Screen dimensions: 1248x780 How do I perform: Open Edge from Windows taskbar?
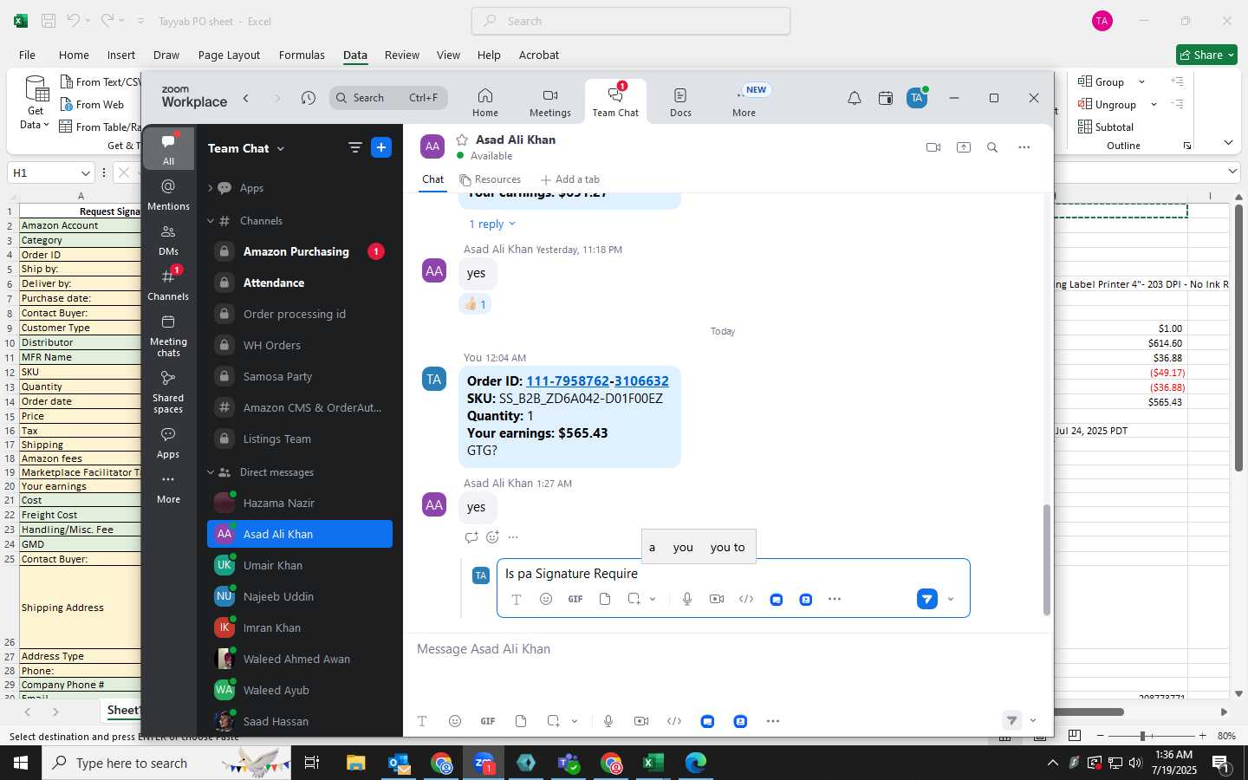(x=696, y=763)
